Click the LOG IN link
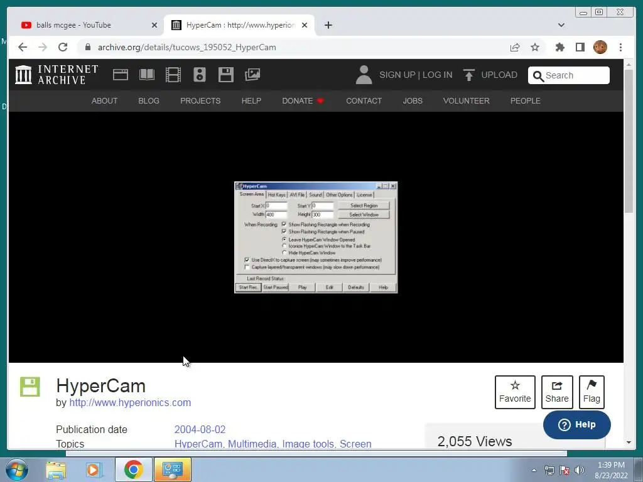 437,75
